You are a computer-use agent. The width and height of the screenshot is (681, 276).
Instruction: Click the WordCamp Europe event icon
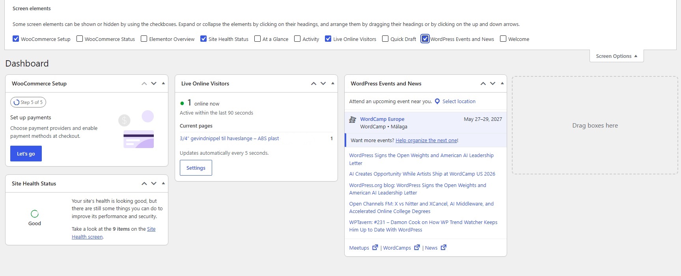pos(353,119)
